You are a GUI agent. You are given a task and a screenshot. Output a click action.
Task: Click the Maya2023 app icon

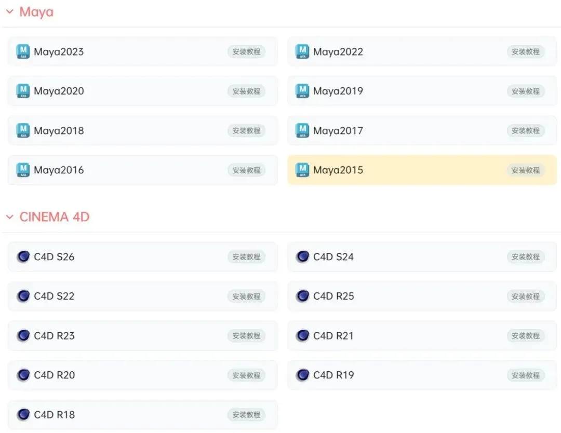click(23, 51)
